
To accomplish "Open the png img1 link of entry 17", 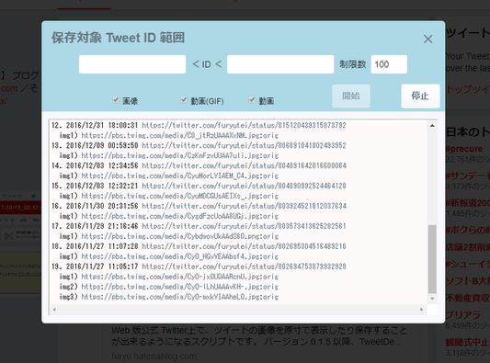I will [x=179, y=236].
